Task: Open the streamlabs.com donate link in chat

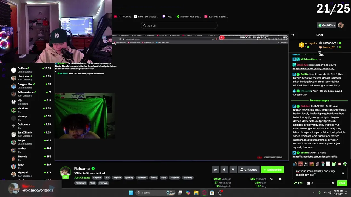Action: (x=315, y=157)
